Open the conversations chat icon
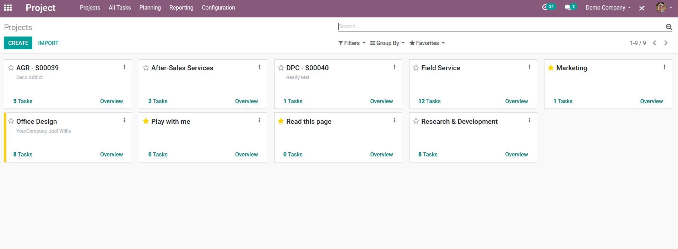 pos(568,7)
